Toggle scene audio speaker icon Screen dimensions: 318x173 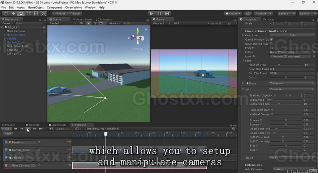coord(95,23)
